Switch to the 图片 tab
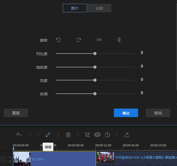 click(75, 8)
